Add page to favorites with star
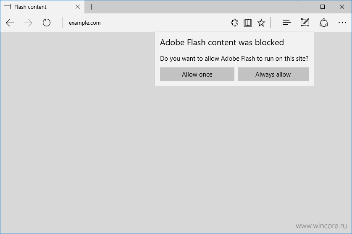Viewport: 352px width, 234px height. (261, 23)
